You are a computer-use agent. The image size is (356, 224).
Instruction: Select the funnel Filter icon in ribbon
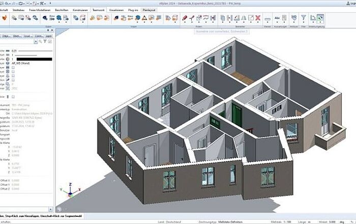coord(304,18)
